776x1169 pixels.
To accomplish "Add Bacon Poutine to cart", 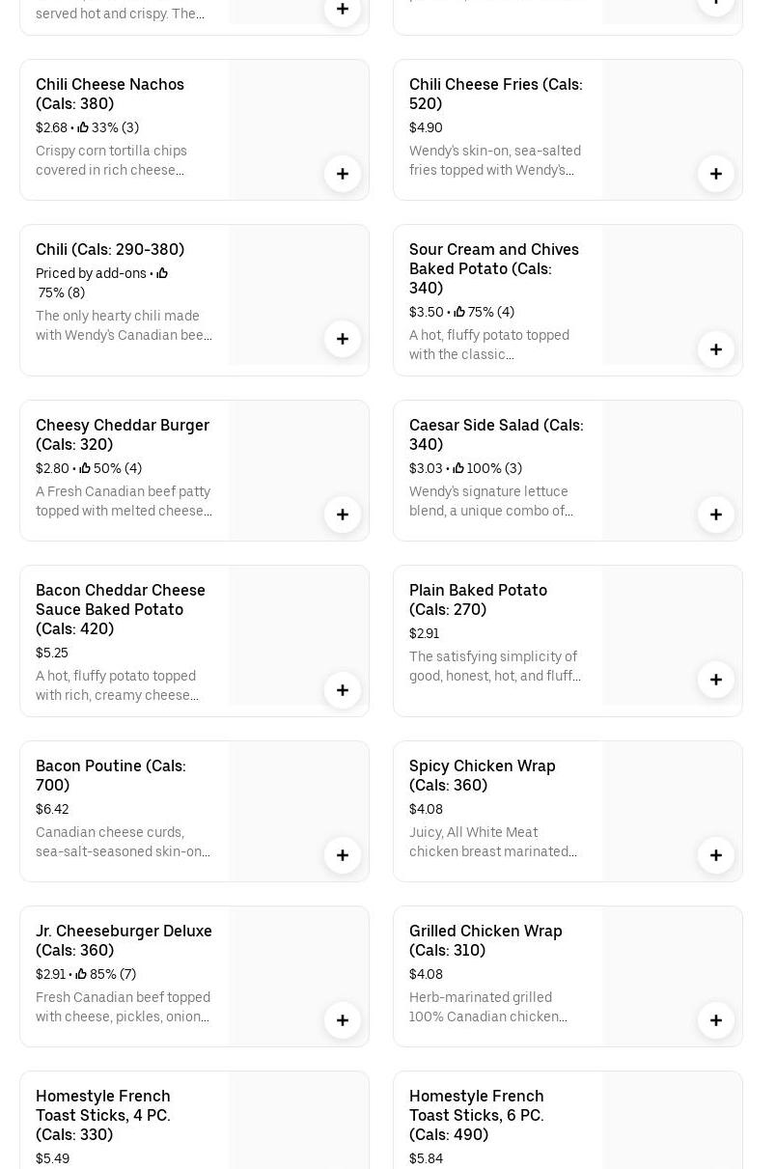I will tap(343, 855).
